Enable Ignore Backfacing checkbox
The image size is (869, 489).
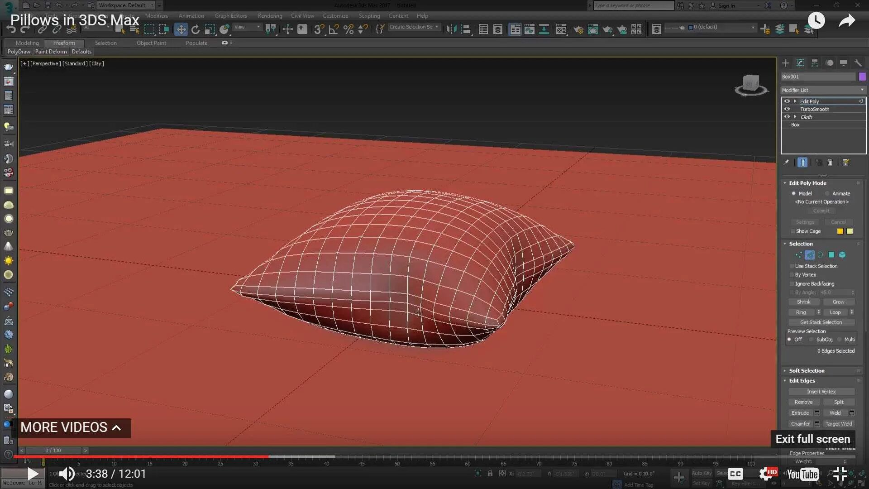point(792,284)
